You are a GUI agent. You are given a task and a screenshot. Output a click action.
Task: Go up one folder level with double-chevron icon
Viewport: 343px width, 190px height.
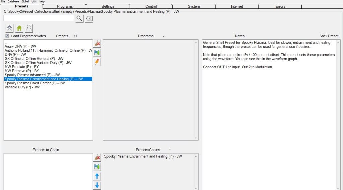[x=10, y=28]
